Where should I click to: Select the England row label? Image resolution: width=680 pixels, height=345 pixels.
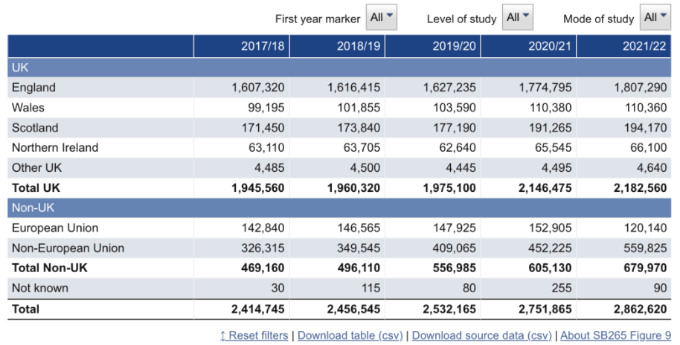33,88
